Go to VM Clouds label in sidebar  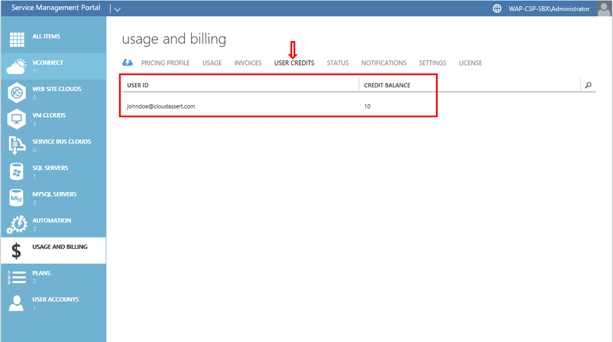(49, 115)
